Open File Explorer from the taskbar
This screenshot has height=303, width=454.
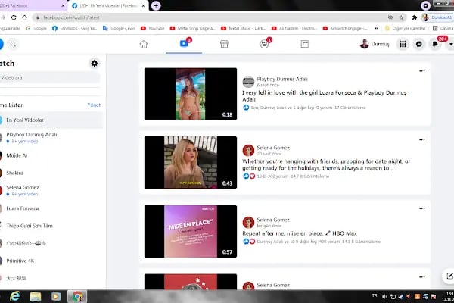click(36, 296)
